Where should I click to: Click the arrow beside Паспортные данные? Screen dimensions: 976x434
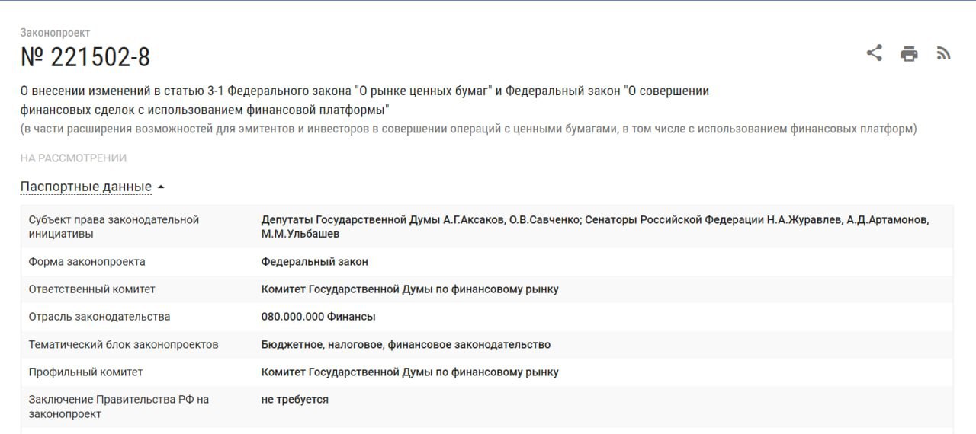point(161,187)
